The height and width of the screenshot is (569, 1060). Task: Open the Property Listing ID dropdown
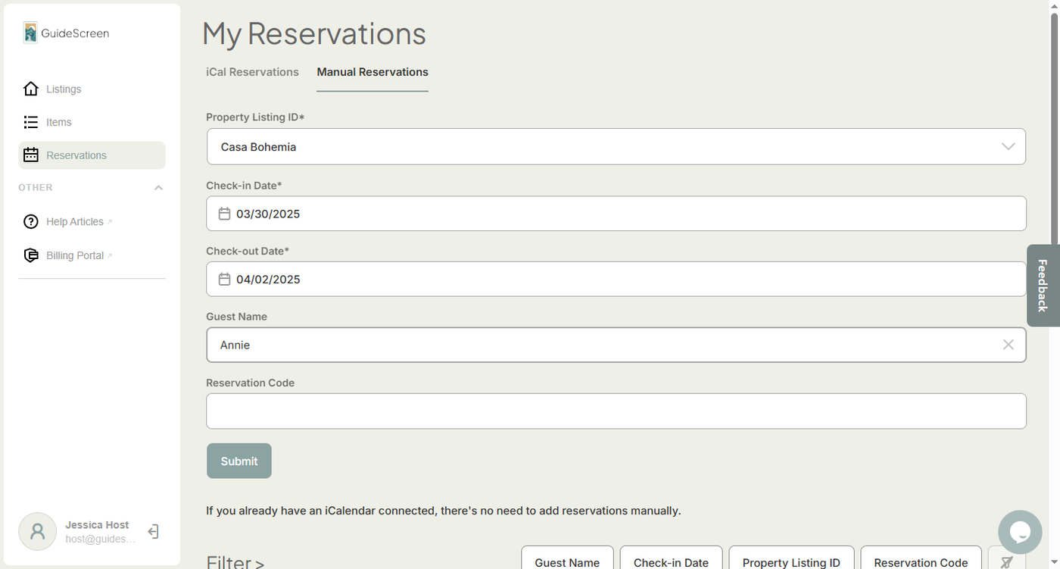(x=1008, y=147)
